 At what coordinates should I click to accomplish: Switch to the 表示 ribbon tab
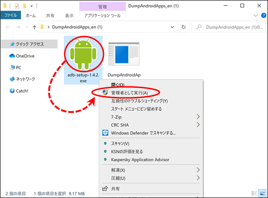69,16
